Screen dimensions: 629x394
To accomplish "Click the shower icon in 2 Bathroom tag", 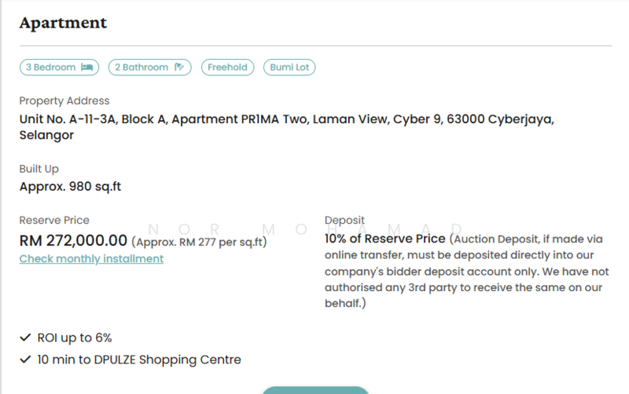I will 178,67.
